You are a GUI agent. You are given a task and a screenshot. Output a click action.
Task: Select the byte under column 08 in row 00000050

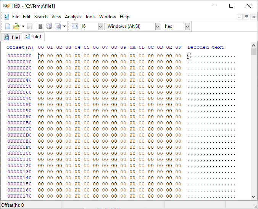[114, 86]
